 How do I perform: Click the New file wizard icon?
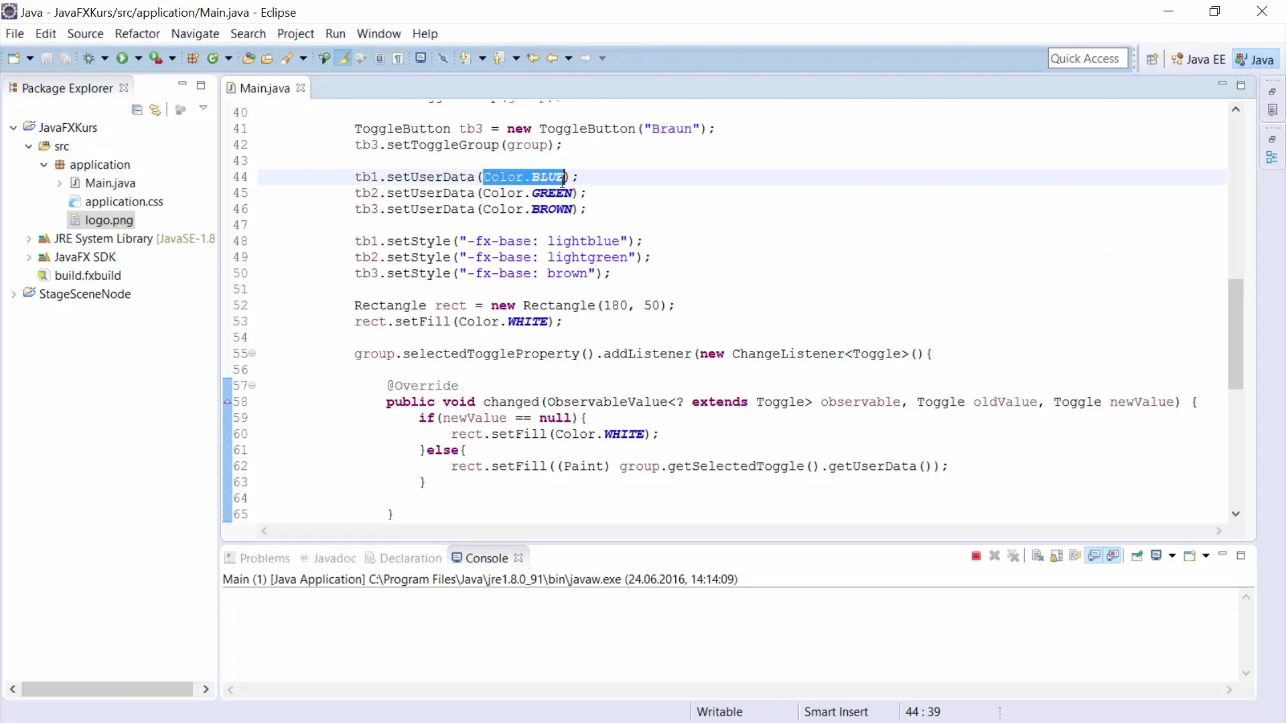tap(13, 58)
